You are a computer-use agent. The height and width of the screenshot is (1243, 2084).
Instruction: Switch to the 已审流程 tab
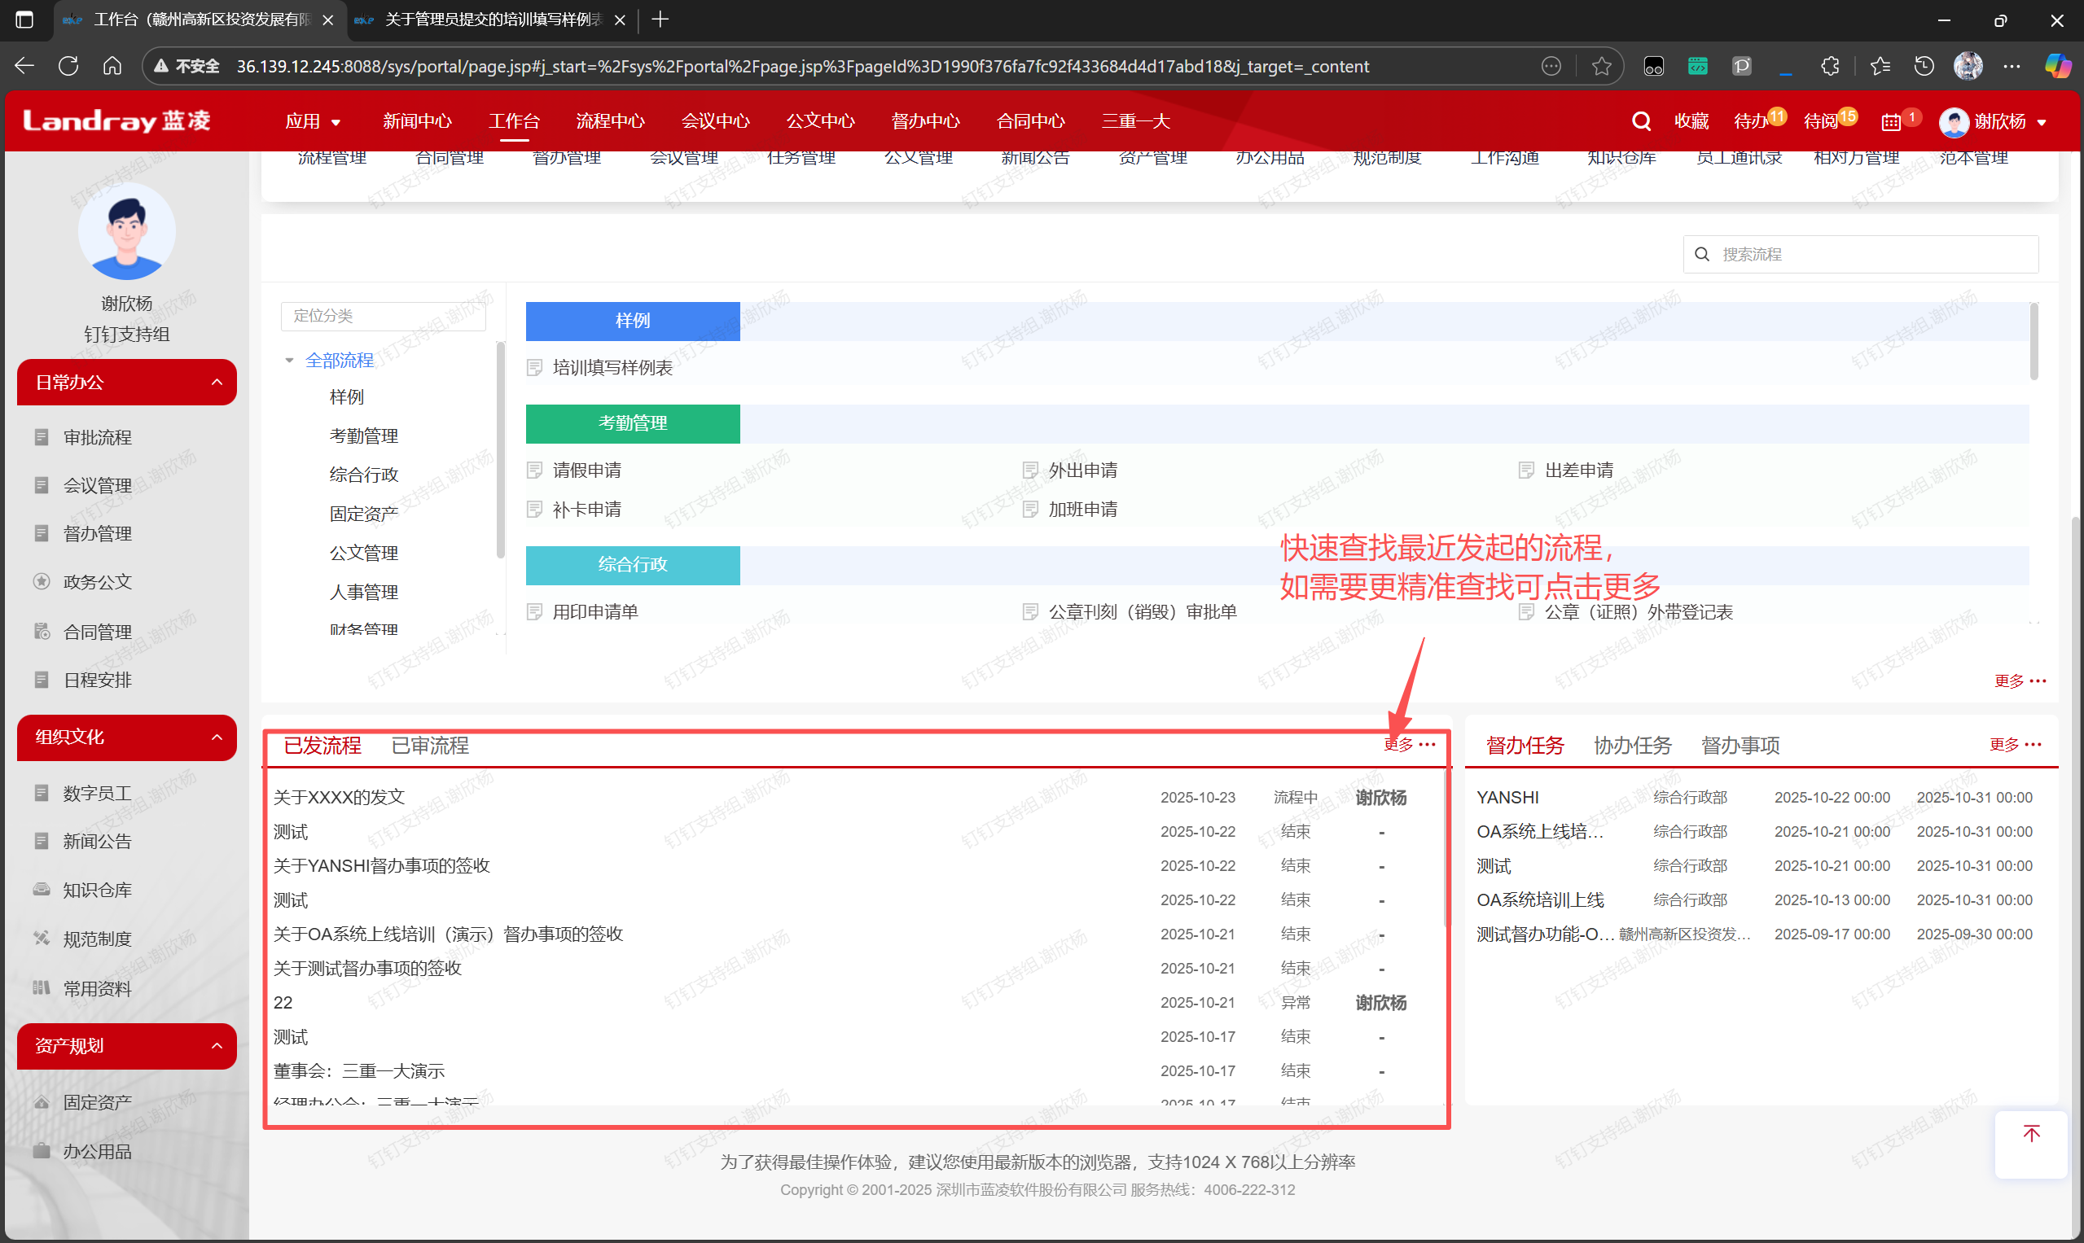point(430,745)
